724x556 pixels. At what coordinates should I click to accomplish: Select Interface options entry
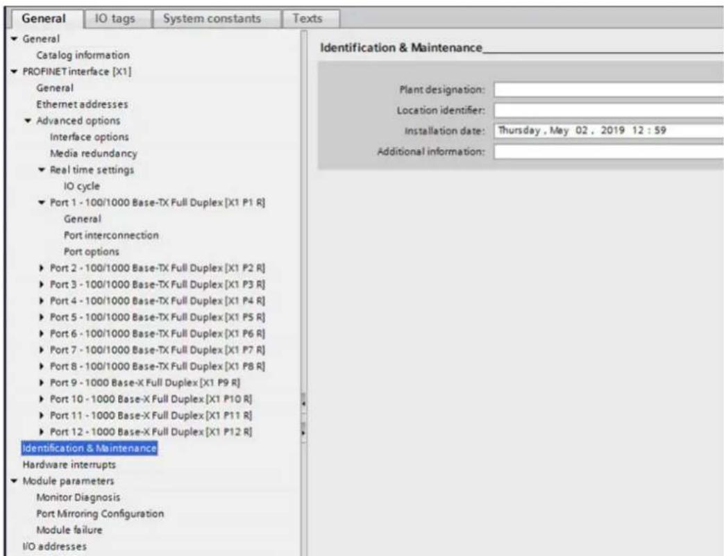tap(89, 137)
